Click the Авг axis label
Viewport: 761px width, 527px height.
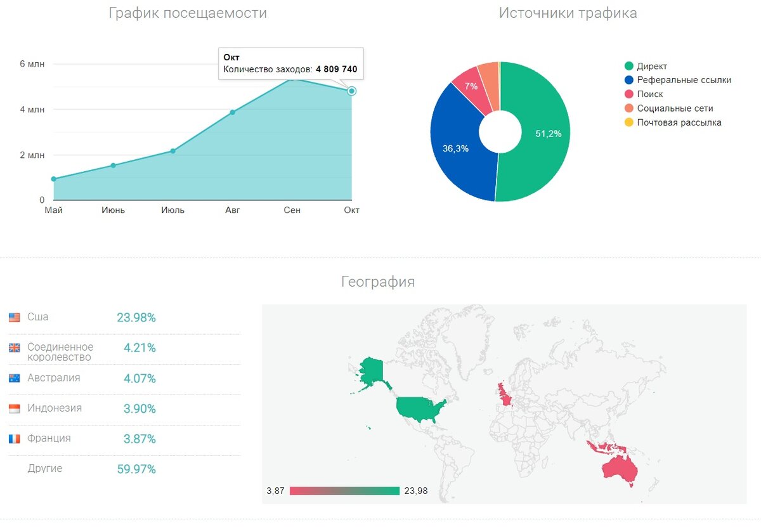click(x=232, y=210)
